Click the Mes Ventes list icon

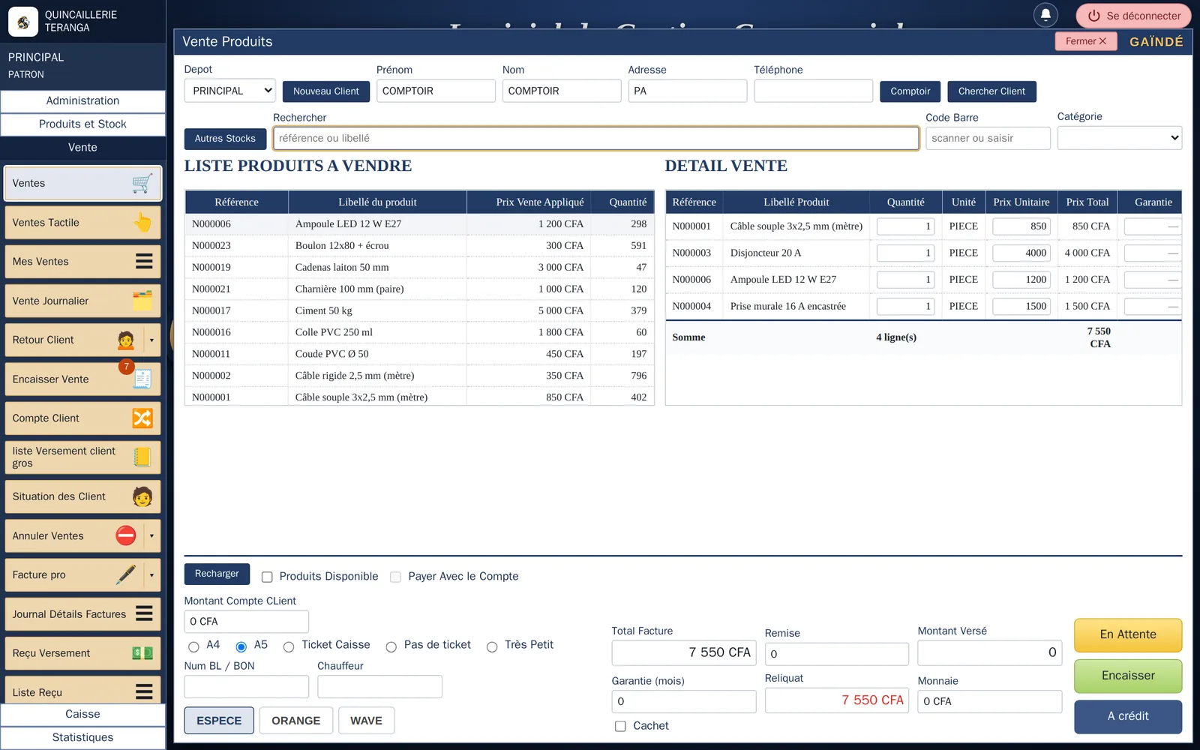click(x=144, y=262)
